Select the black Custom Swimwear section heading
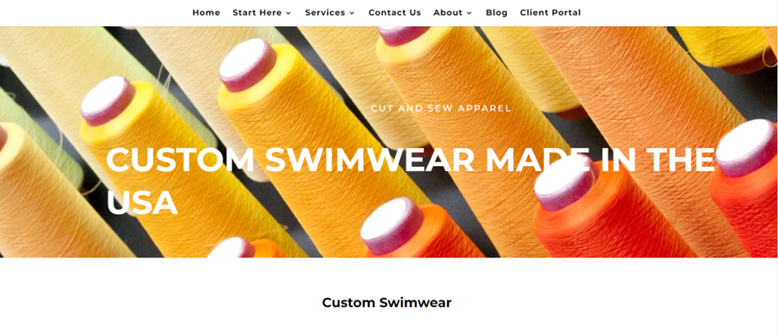 click(x=386, y=302)
